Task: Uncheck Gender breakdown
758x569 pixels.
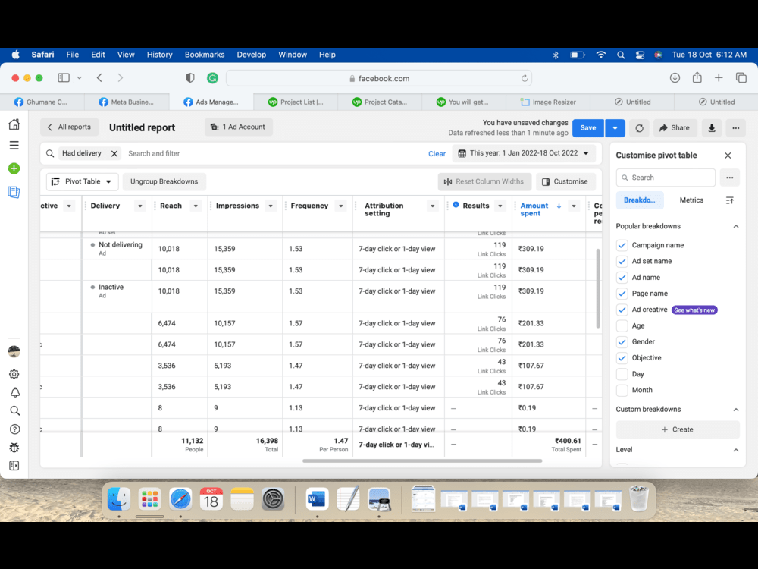Action: click(x=622, y=342)
